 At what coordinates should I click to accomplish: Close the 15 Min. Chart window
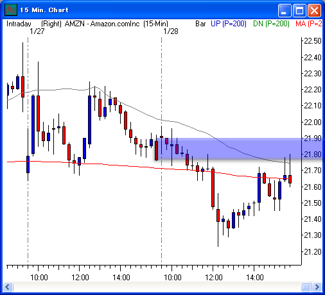(314, 10)
